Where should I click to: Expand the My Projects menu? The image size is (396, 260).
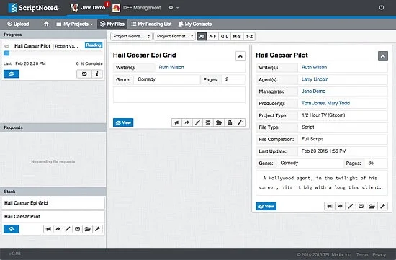click(x=75, y=24)
